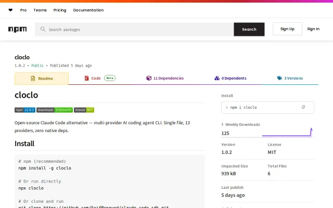Click 'Published 5 days ago' under package name

point(71,66)
